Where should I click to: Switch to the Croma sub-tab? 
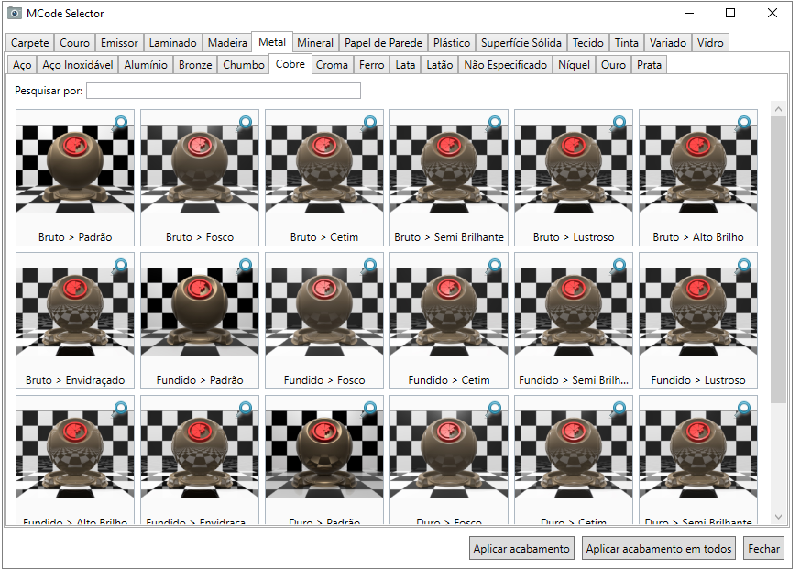pos(332,65)
